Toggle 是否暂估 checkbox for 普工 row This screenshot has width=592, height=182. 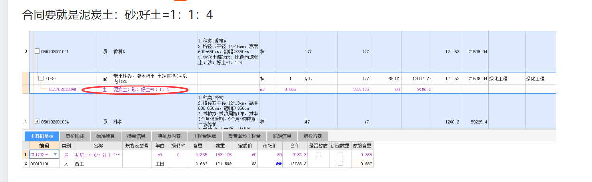[319, 163]
